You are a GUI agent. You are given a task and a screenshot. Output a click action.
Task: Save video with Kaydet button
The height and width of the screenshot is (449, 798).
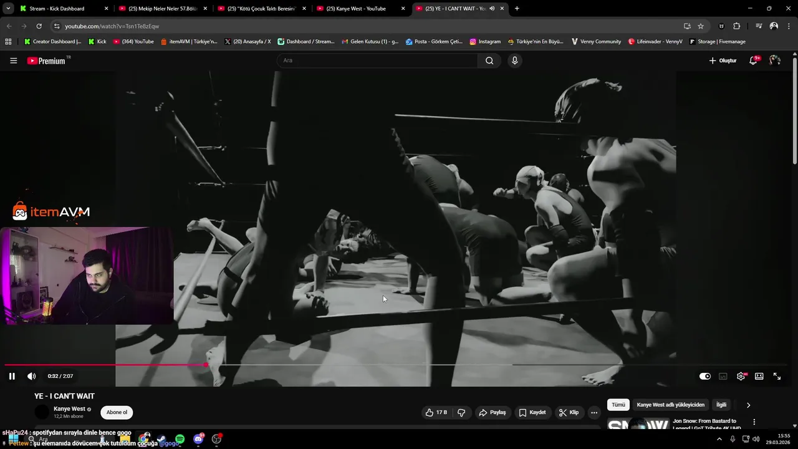coord(532,412)
